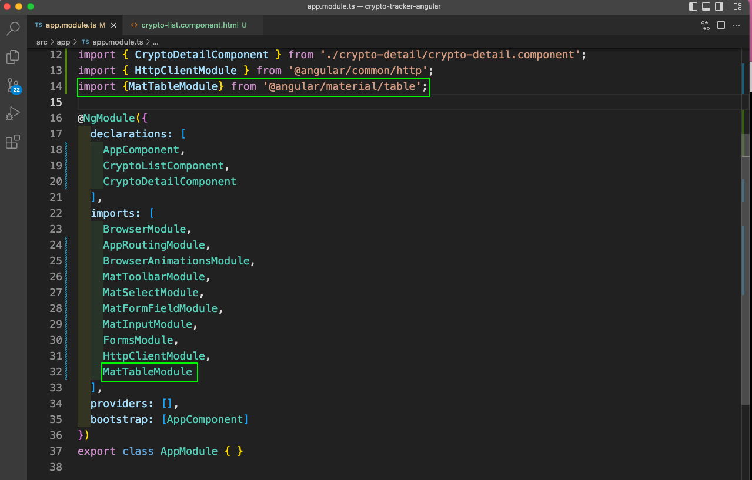Click CryptoDetailComponent in the line 12 import
Screen dimensions: 752x480
(x=202, y=55)
